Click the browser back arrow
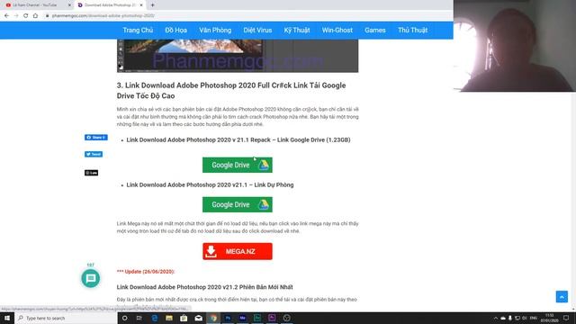The image size is (576, 324). coord(6,16)
